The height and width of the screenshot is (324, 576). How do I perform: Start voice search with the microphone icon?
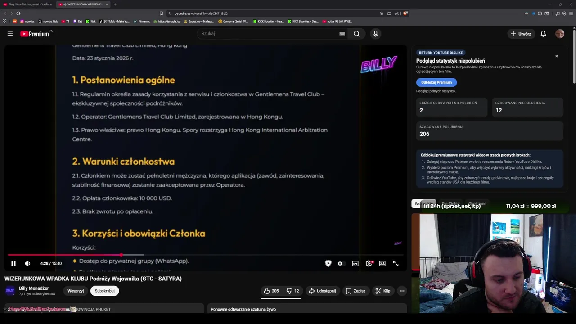(375, 34)
